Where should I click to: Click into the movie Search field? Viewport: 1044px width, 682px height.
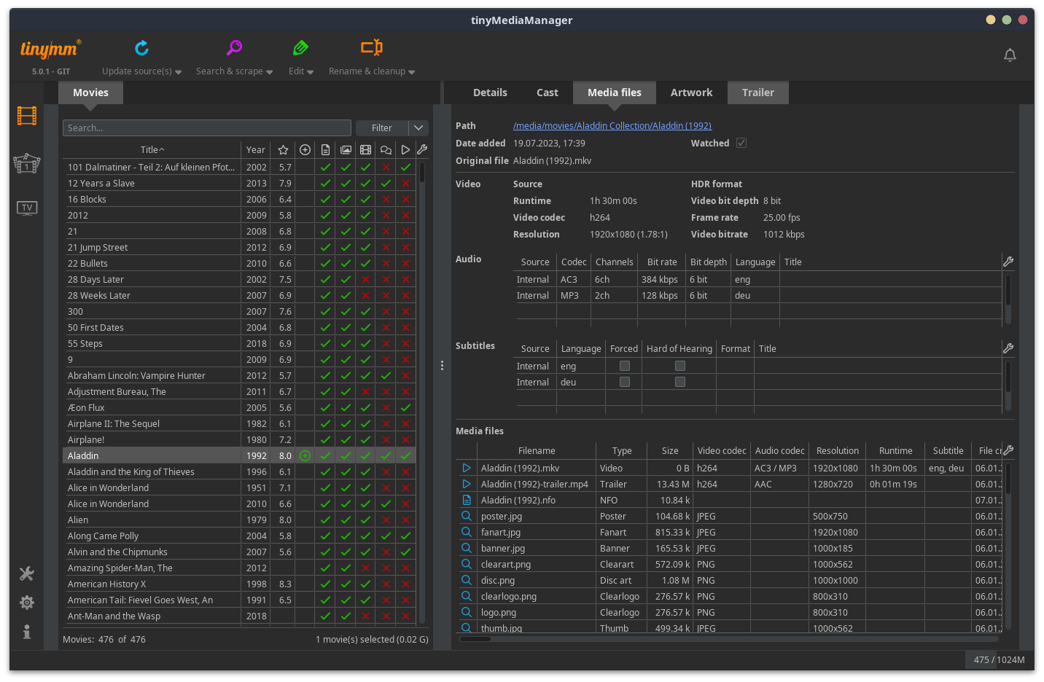tap(207, 128)
